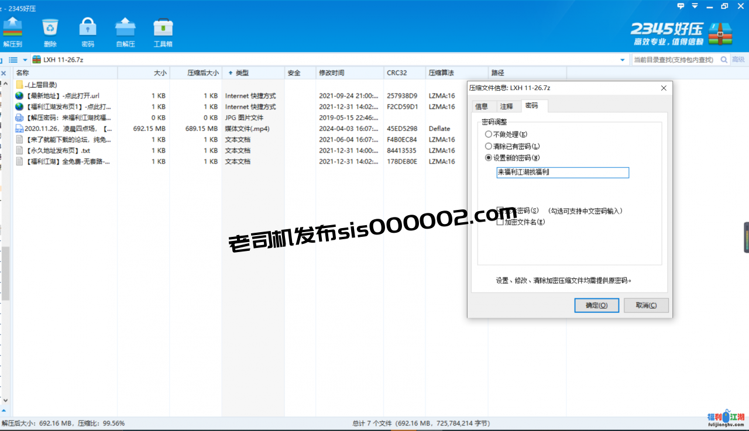Toggle the 加密文件名 checkbox
749x431 pixels.
500,222
